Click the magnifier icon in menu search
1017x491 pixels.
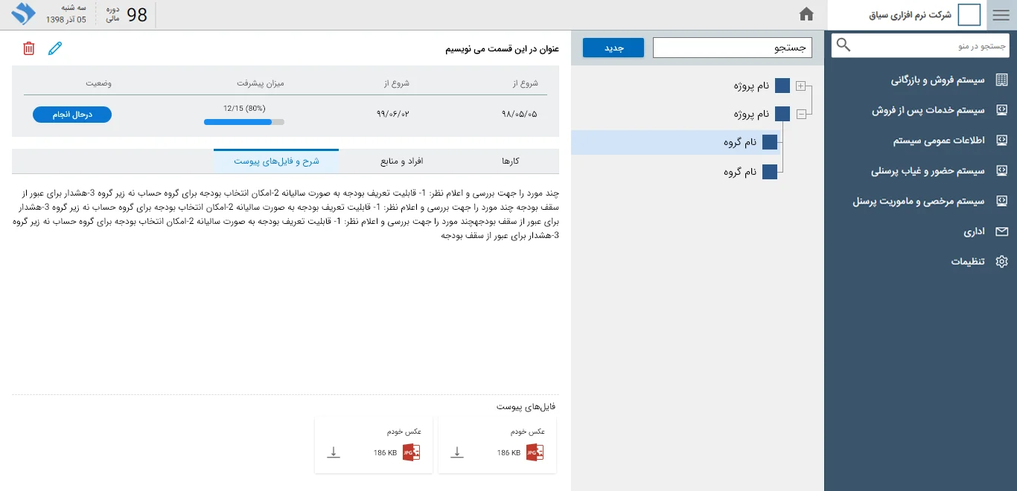844,45
